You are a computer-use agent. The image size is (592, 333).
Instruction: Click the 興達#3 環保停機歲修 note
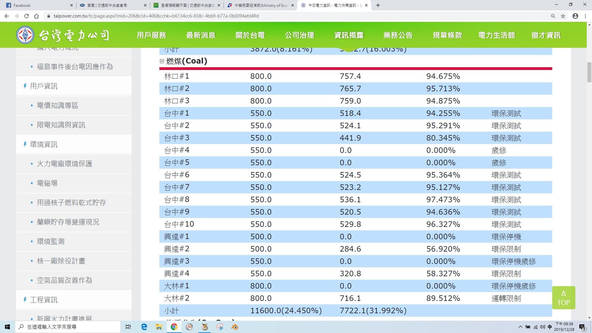(514, 261)
